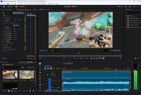The width and height of the screenshot is (141, 95).
Task: Toggle Snap in timeline
Action: 48,69
